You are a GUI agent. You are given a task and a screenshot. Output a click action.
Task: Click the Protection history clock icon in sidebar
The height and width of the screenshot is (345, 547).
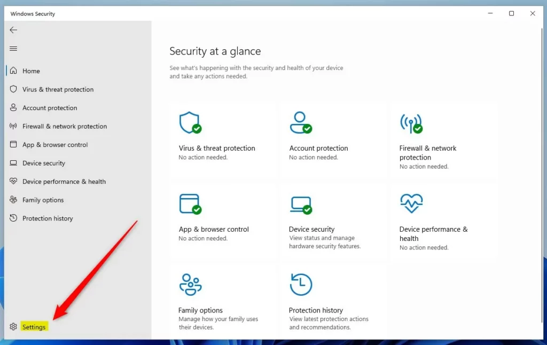13,218
